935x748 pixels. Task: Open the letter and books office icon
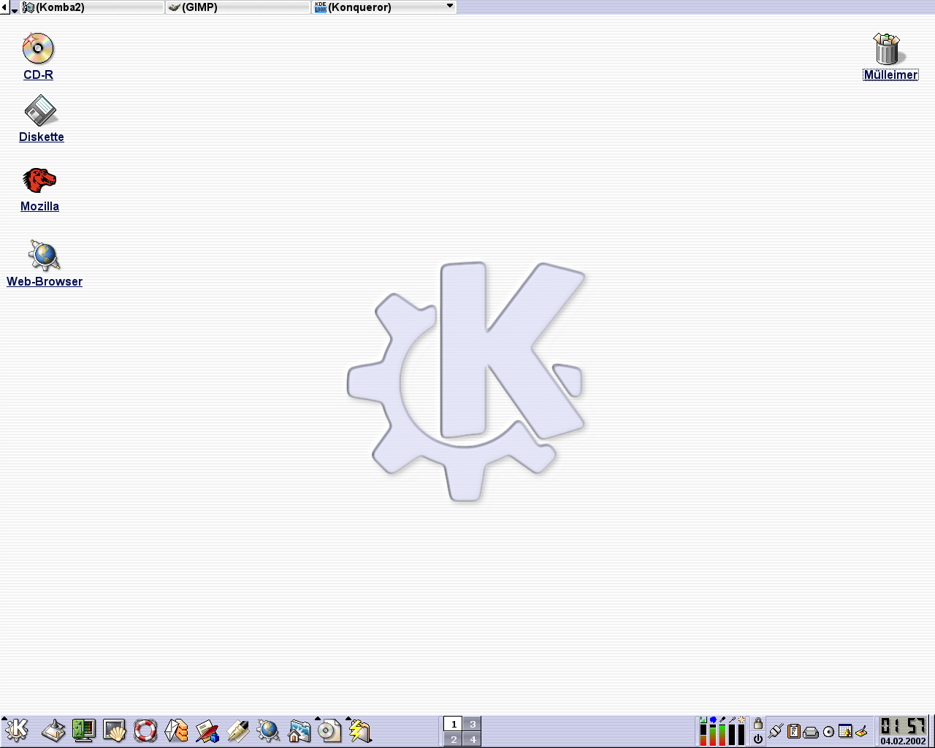207,730
